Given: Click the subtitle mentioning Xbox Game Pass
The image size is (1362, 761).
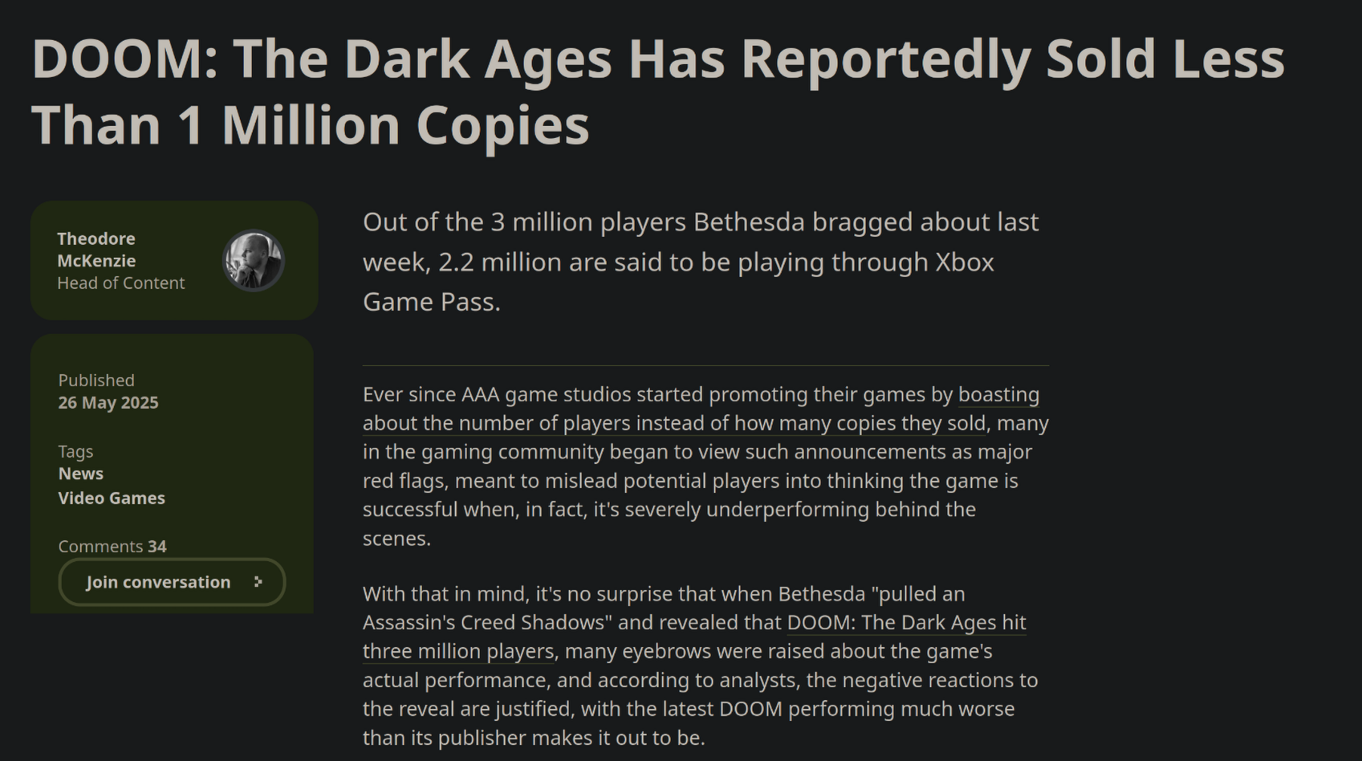Looking at the screenshot, I should [701, 262].
